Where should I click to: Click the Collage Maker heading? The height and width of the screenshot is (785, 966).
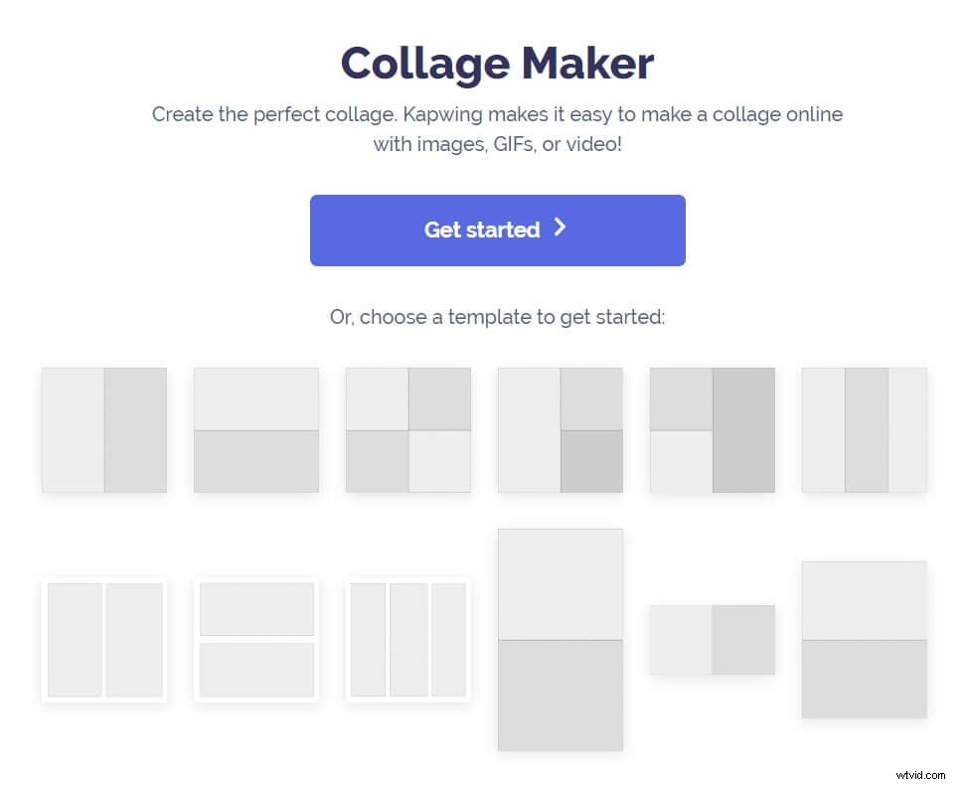click(497, 63)
